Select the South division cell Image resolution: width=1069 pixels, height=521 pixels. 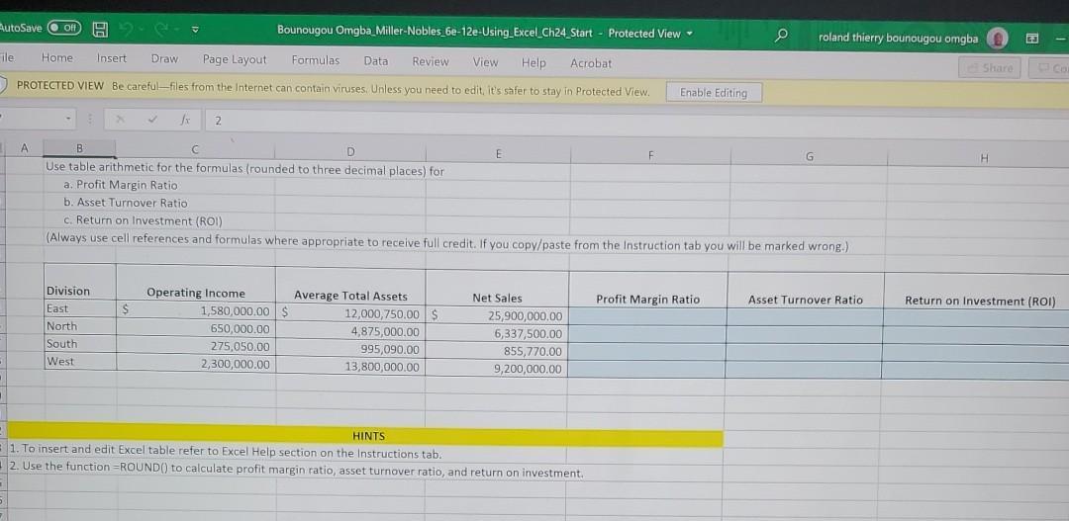79,344
